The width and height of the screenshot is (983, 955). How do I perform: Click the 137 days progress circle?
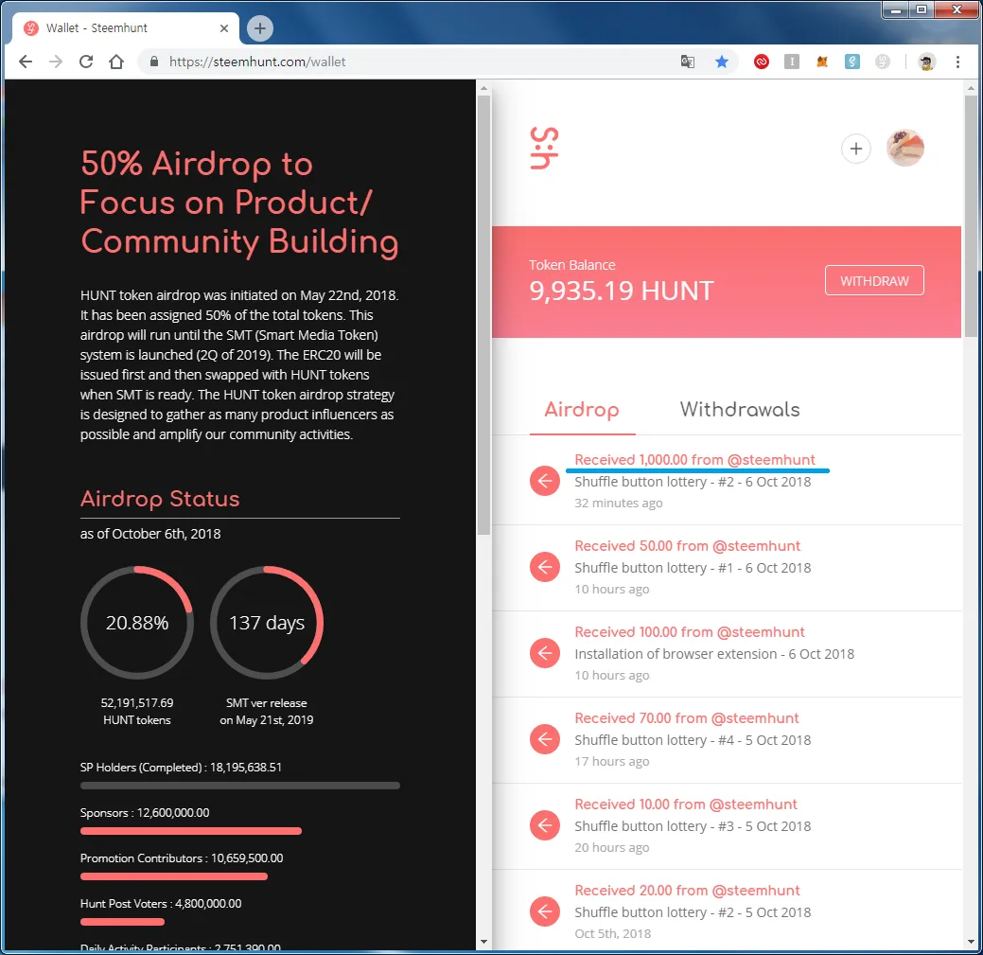coord(267,623)
